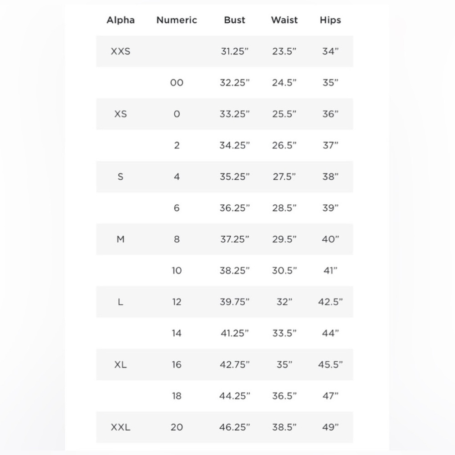
Task: Click hips value 38" in S row
Action: [x=330, y=177]
